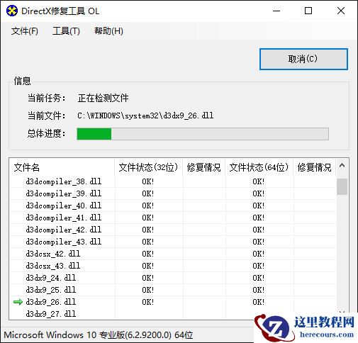Viewport: 358px width, 343px height.
Task: Select the d3dcsx_42.dll row
Action: pos(173,254)
